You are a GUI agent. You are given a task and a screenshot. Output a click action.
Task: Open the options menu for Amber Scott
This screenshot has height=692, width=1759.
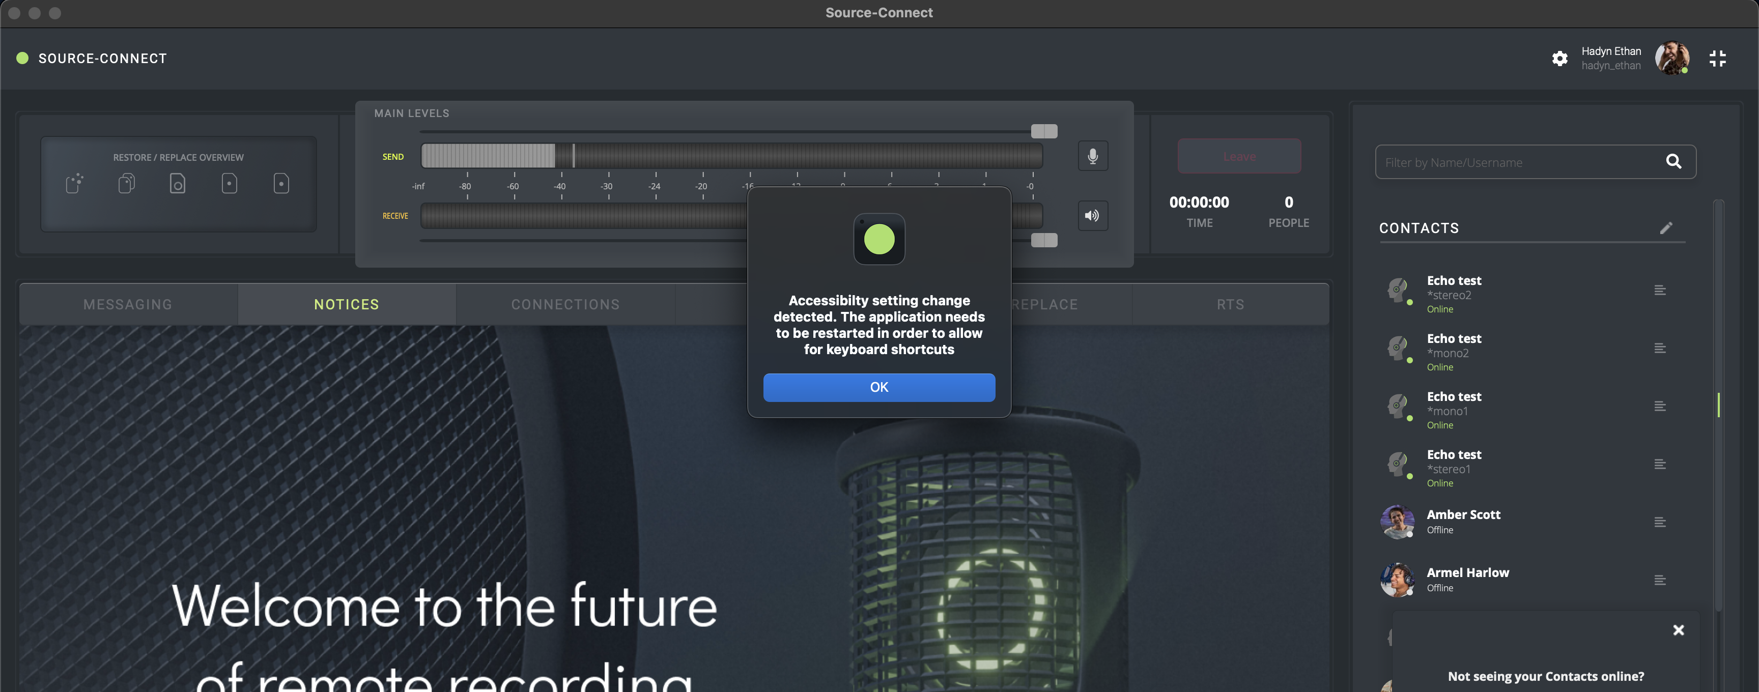[1660, 523]
